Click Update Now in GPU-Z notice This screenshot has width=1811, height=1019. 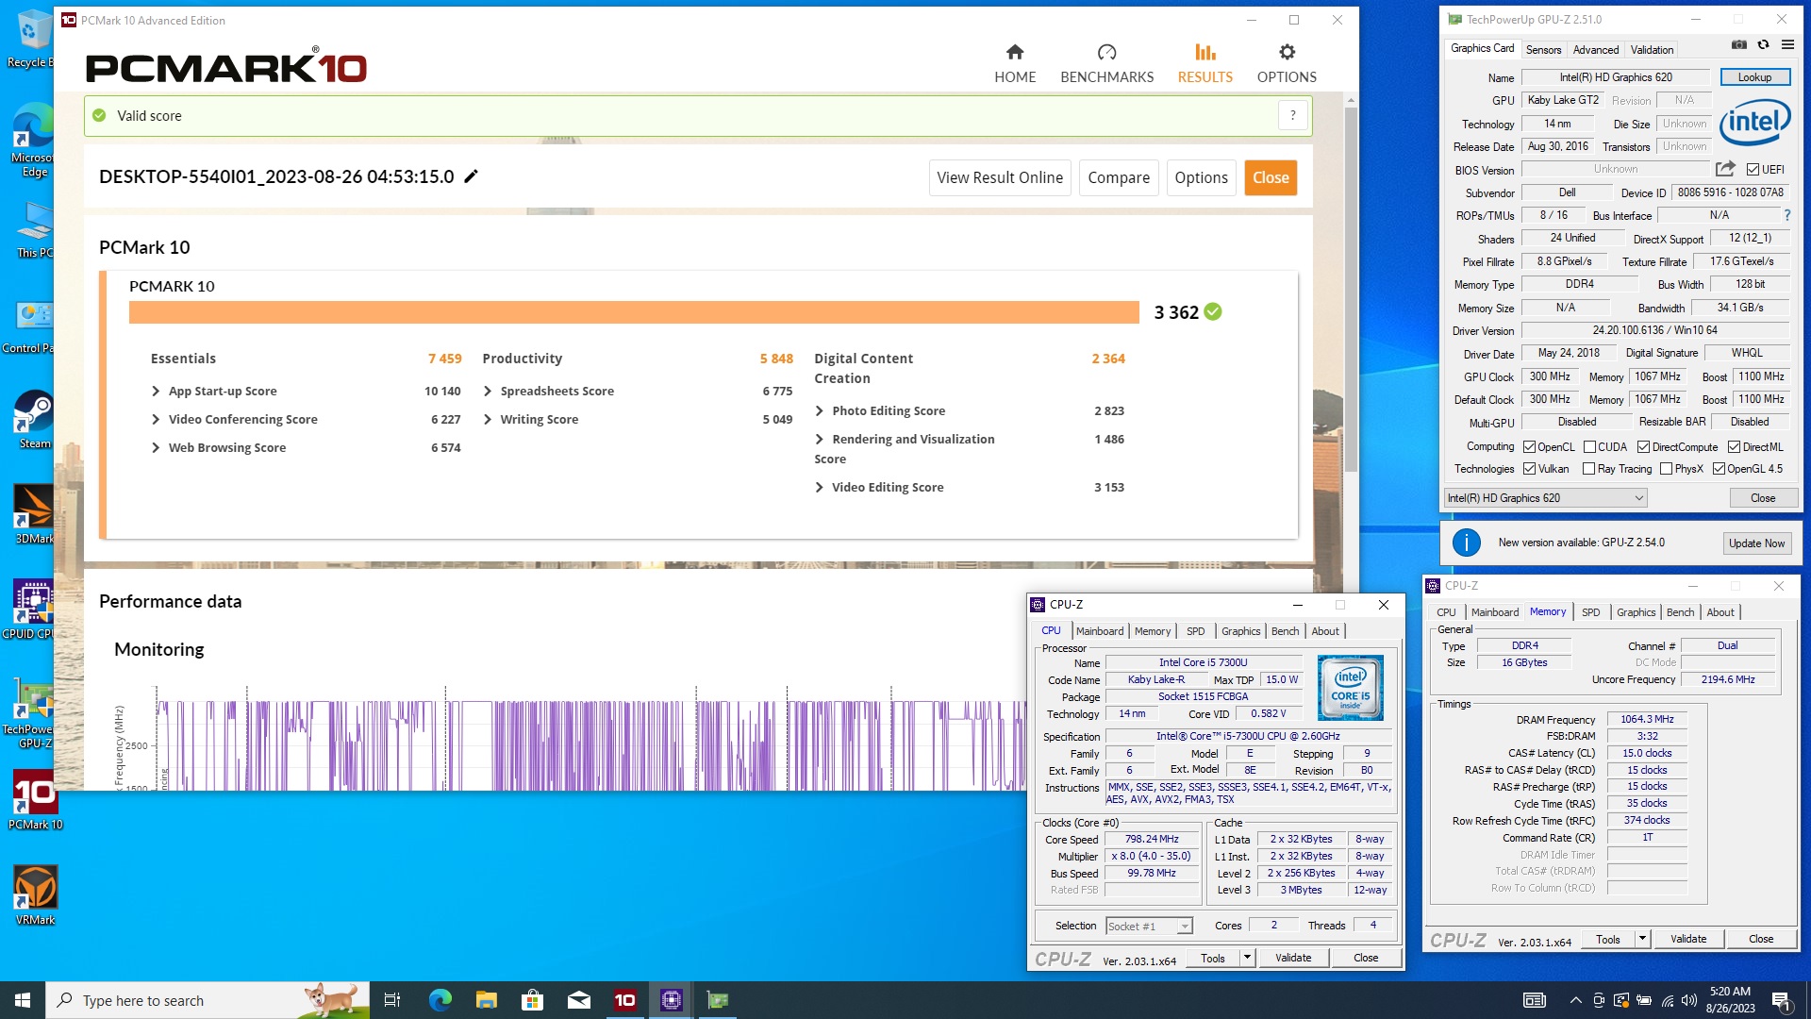[1756, 543]
